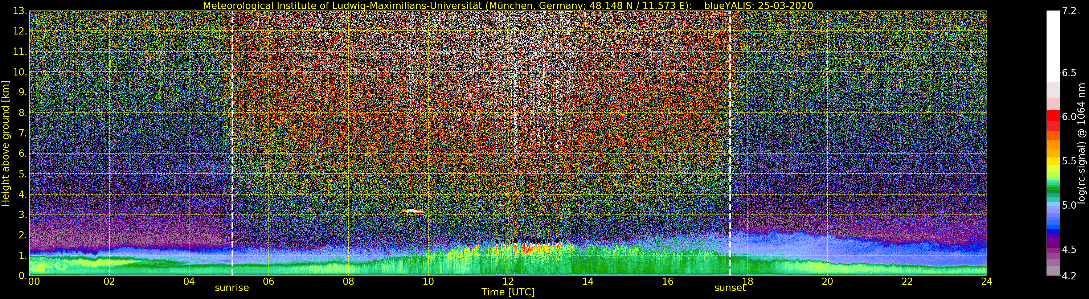The width and height of the screenshot is (1089, 299).
Task: Select the 6 km height axis tick label
Action: 22,153
